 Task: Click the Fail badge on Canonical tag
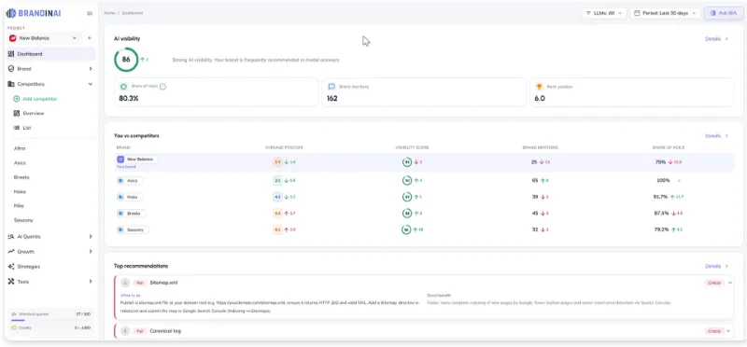139,331
